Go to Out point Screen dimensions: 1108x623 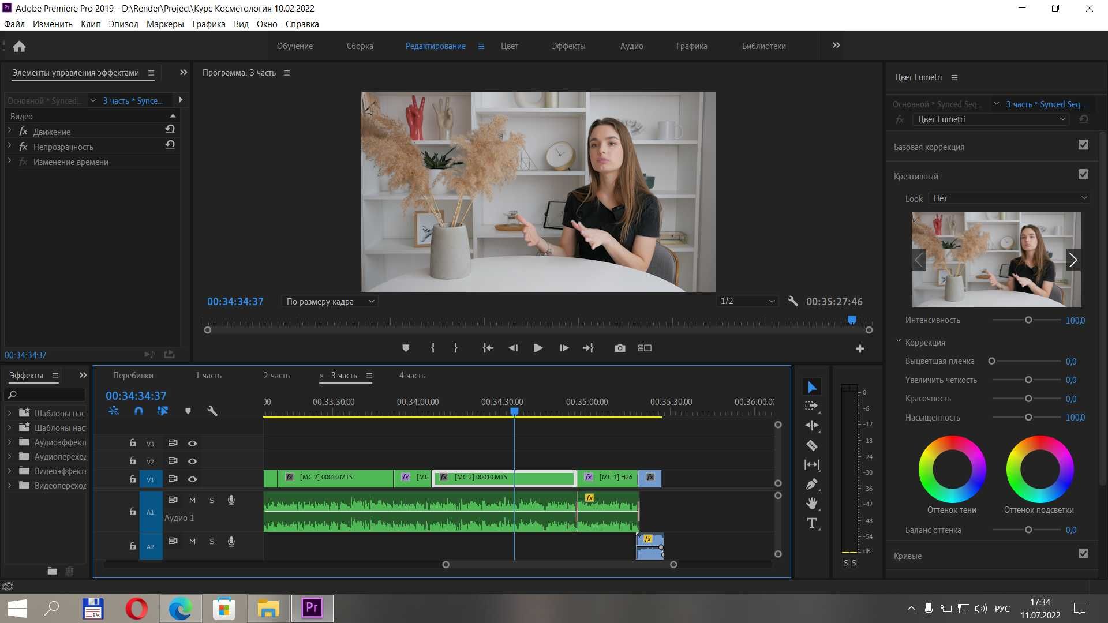pyautogui.click(x=588, y=348)
